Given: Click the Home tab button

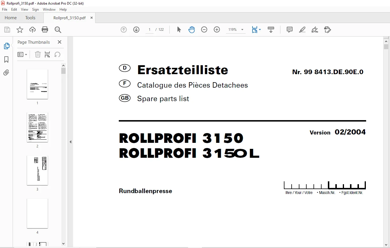Looking at the screenshot, I should click(11, 18).
